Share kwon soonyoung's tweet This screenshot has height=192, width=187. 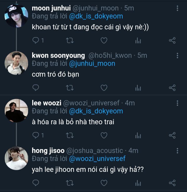(x=172, y=88)
